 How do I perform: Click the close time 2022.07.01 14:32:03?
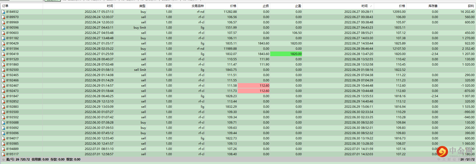359,154
